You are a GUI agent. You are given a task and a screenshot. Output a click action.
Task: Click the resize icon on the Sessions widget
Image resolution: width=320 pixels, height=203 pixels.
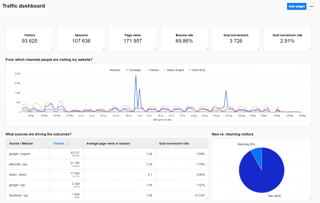[x=103, y=49]
